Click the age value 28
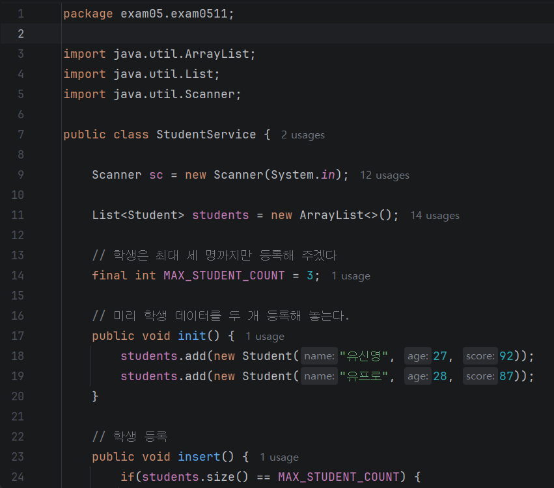Image resolution: width=554 pixels, height=488 pixels. coord(440,376)
